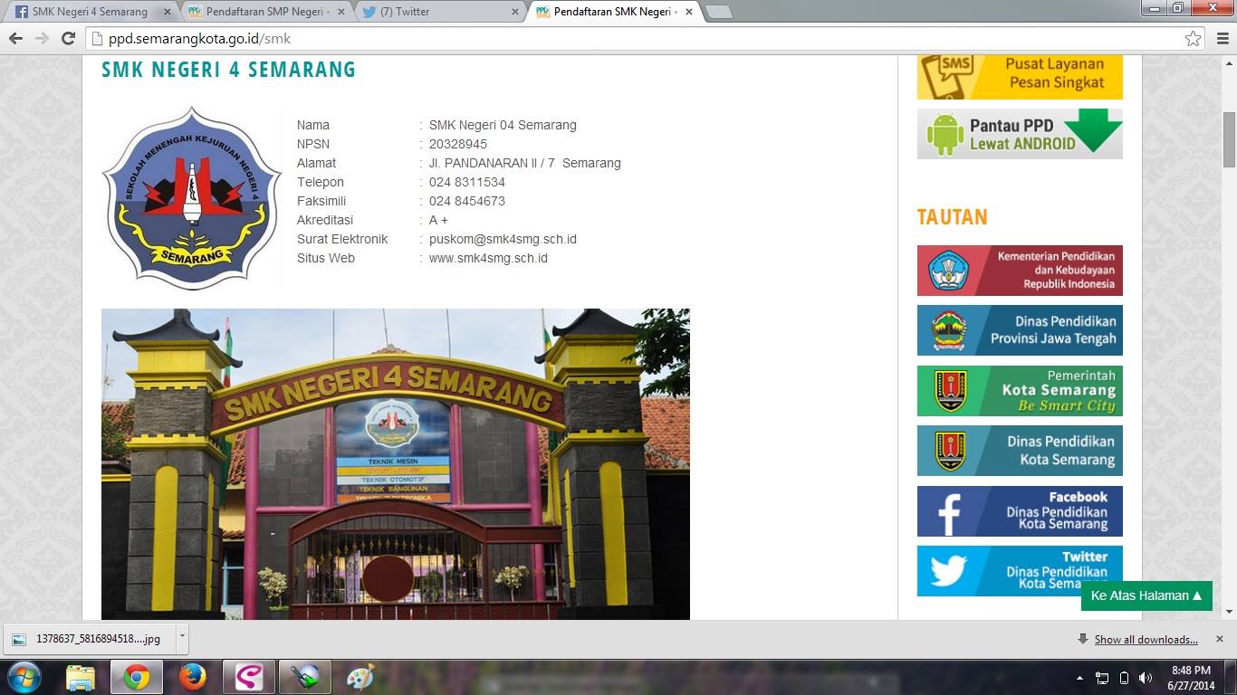Open a new browser tab
This screenshot has width=1237, height=695.
[x=718, y=13]
